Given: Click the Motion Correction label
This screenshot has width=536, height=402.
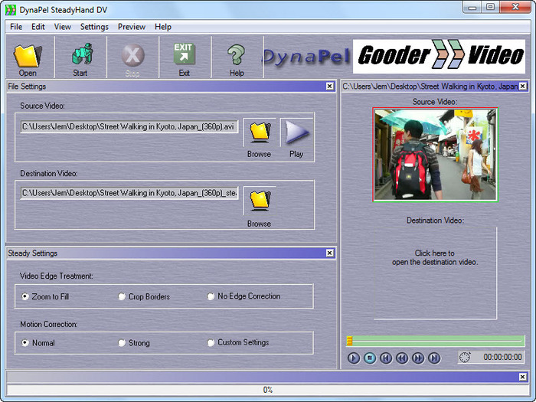Looking at the screenshot, I should click(49, 324).
